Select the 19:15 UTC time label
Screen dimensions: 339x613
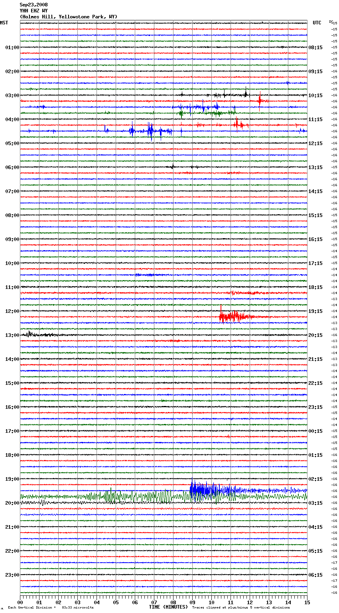[x=315, y=311]
